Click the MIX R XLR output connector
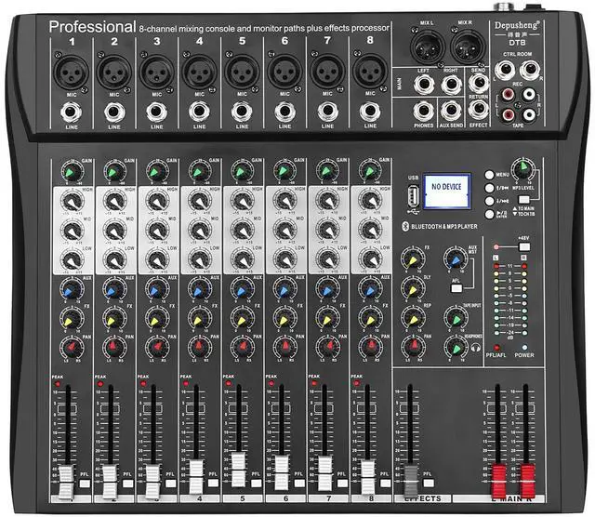Image resolution: width=595 pixels, height=517 pixels. (x=467, y=46)
